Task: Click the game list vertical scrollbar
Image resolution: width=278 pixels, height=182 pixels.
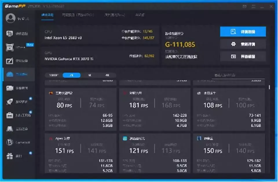Action: 269,87
